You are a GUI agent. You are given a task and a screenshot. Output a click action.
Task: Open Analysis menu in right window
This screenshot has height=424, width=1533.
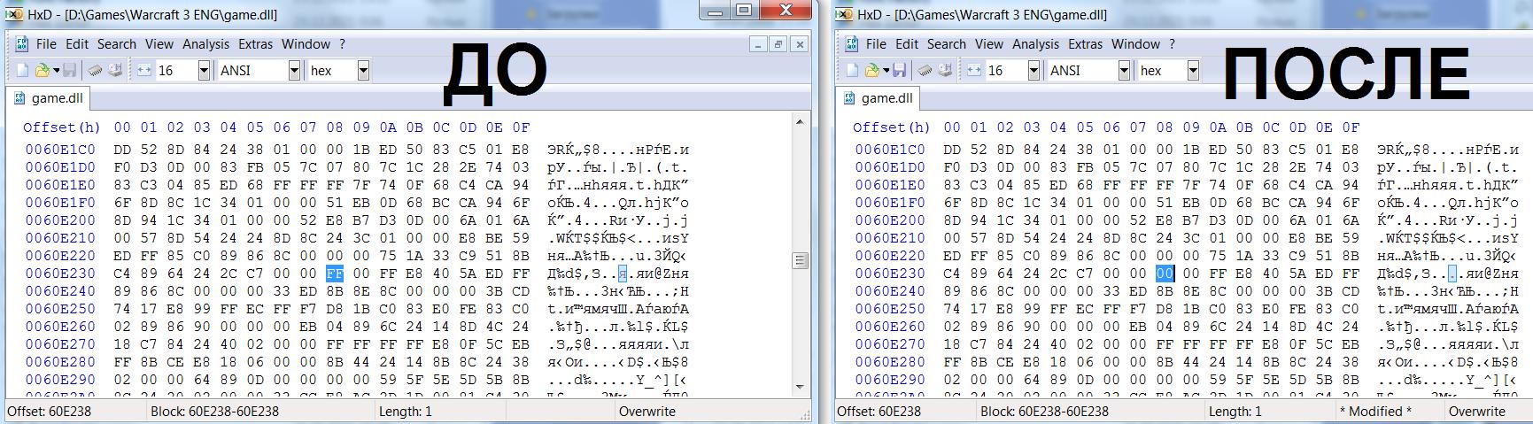coord(1035,43)
